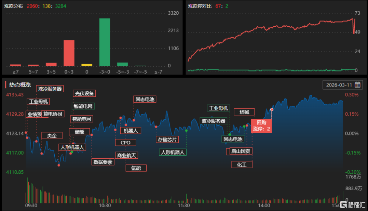Image resolution: width=368 pixels, height=211 pixels.
Task: Open the 烧碱 hotspot tag
Action: (x=244, y=112)
